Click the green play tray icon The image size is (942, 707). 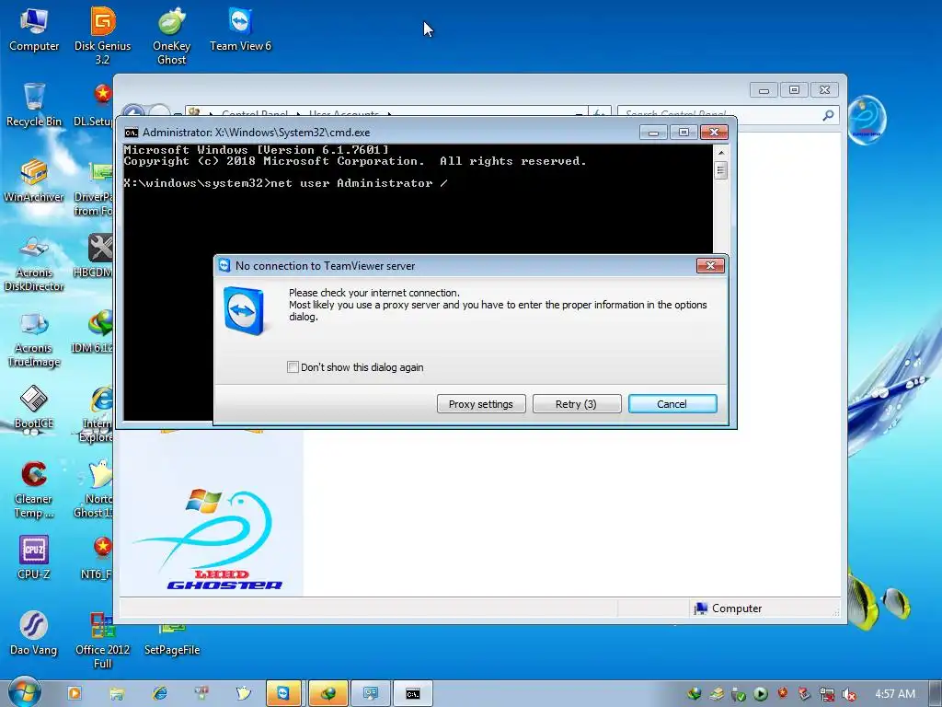760,694
